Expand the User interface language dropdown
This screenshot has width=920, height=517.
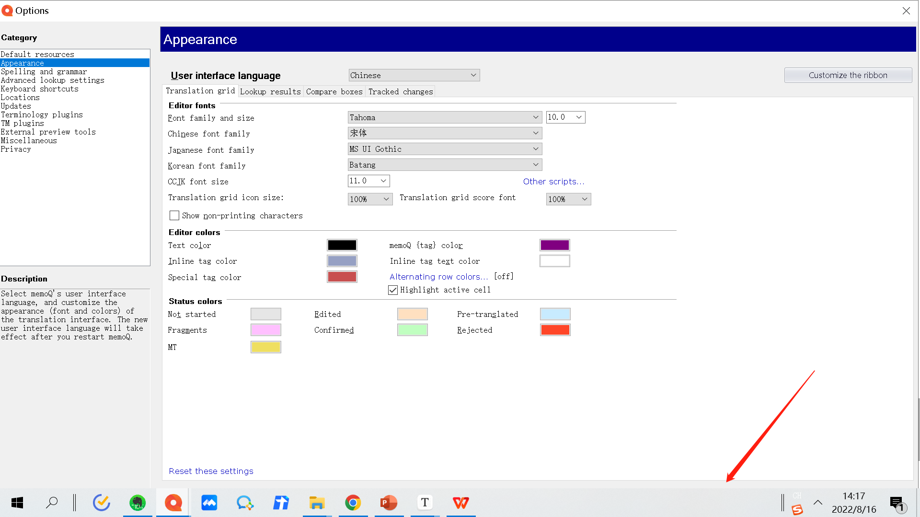414,75
